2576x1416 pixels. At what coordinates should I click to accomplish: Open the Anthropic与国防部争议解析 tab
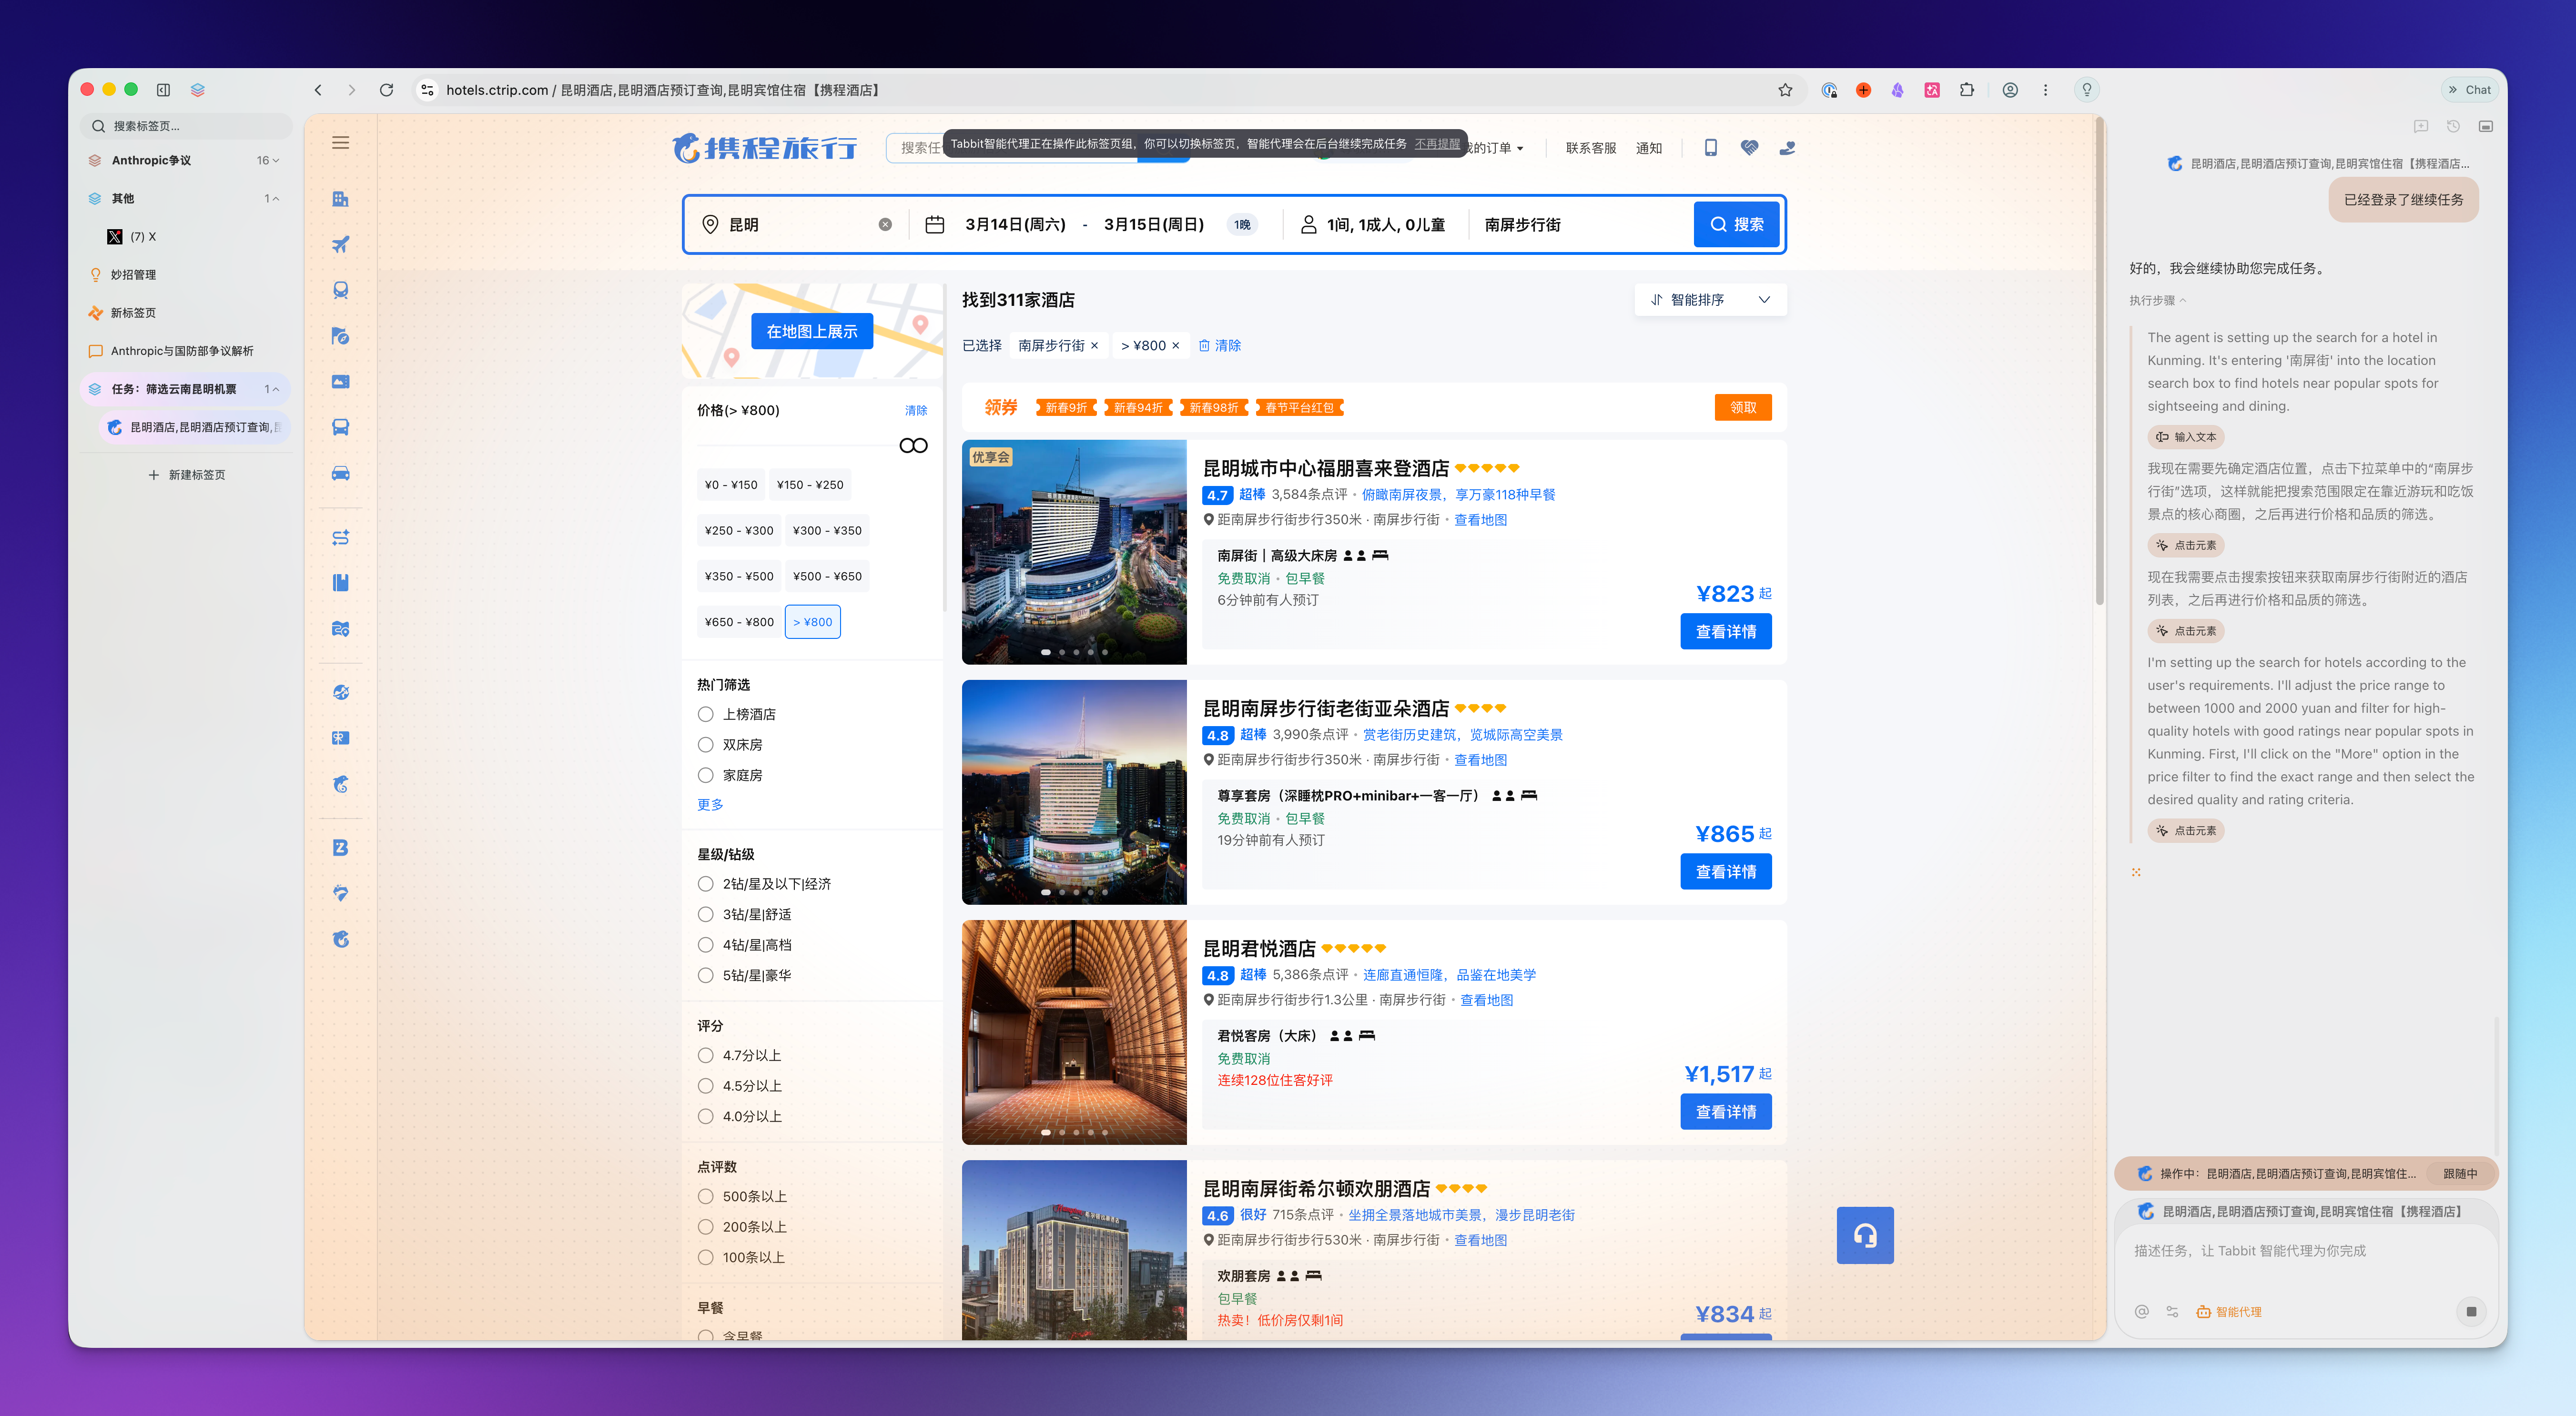[181, 351]
